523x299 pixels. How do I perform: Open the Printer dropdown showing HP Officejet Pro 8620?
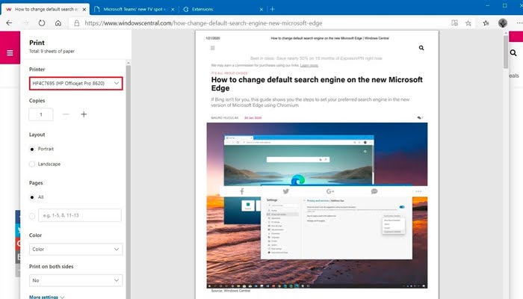pyautogui.click(x=75, y=83)
